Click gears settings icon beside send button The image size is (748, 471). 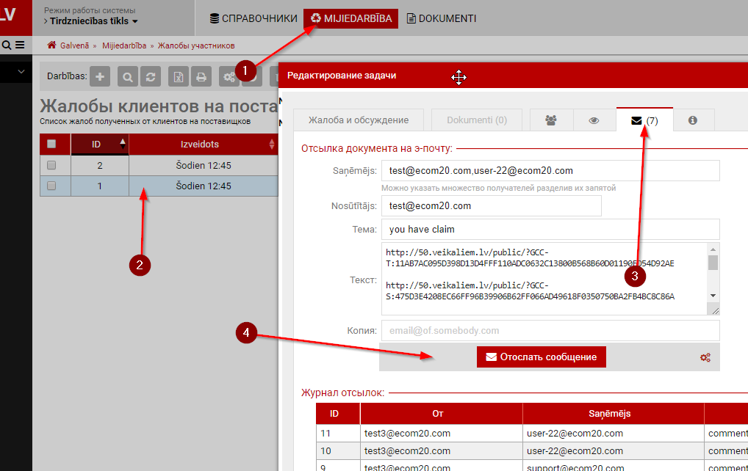coord(705,357)
